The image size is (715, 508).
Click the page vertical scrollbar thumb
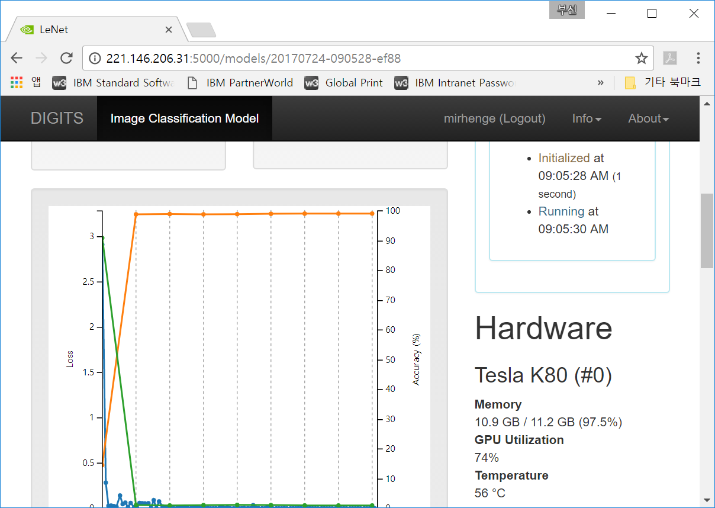[x=707, y=231]
